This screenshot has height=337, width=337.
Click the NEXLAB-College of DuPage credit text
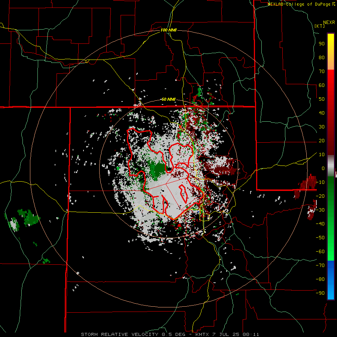301,4
